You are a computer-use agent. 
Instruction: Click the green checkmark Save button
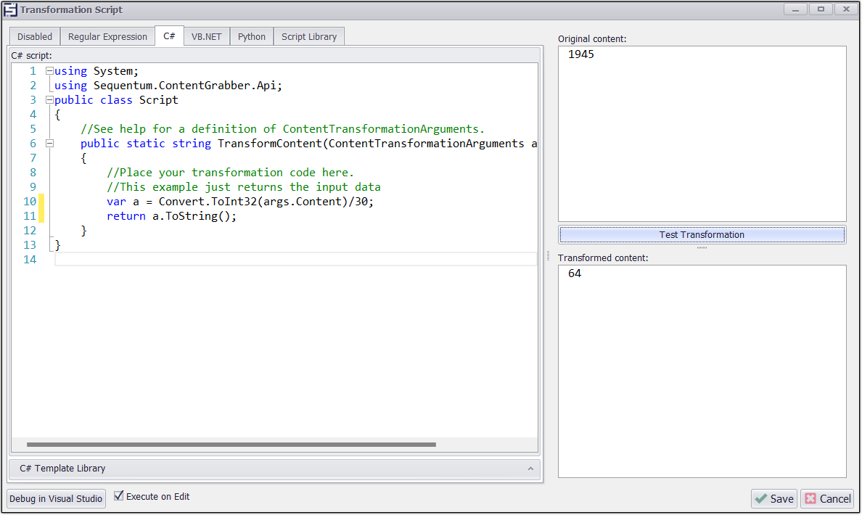pos(773,498)
